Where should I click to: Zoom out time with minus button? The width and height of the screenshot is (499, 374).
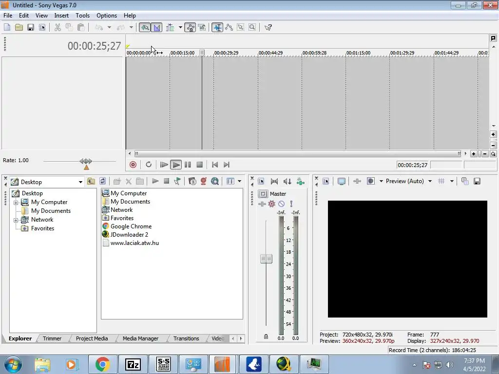[x=485, y=153]
